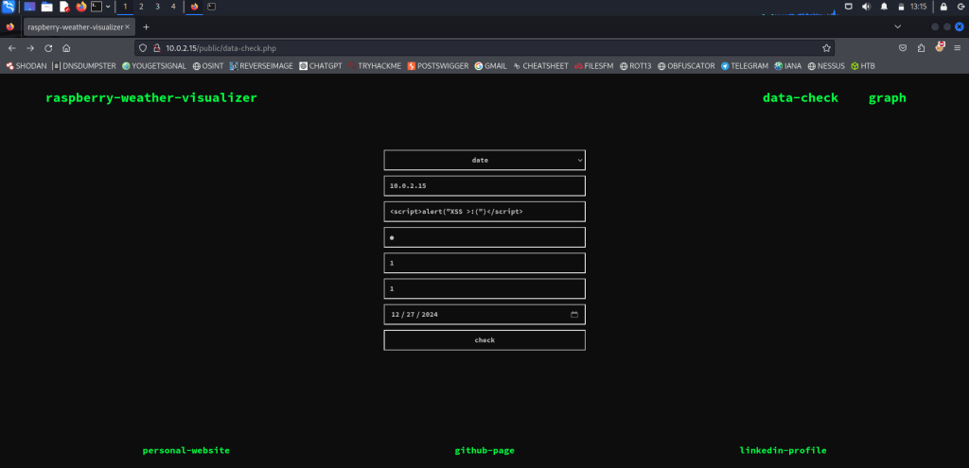969x468 pixels.
Task: Open the Firefox extensions puzzle icon
Action: 921,47
